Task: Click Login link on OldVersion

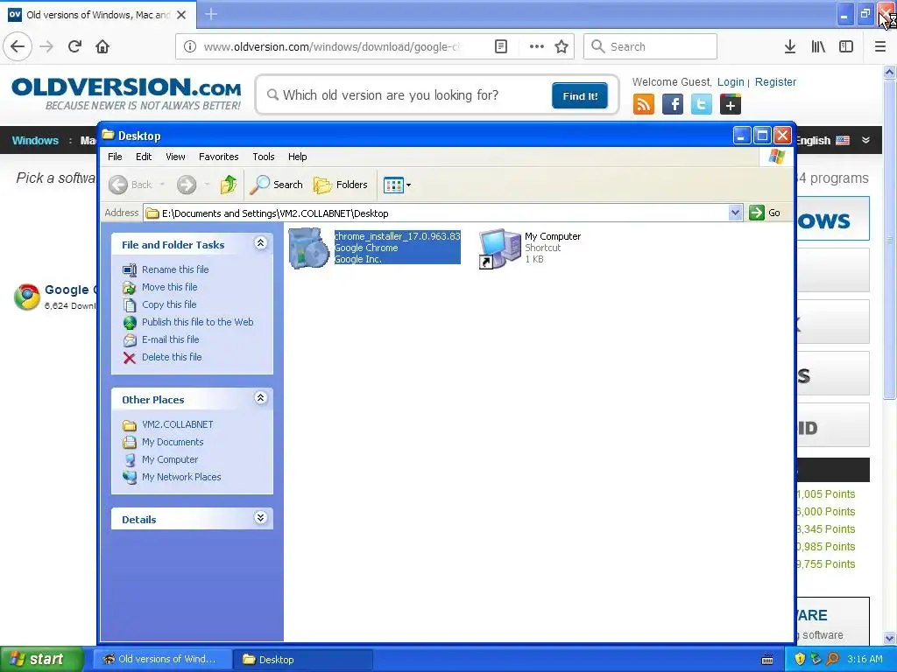Action: coord(731,81)
